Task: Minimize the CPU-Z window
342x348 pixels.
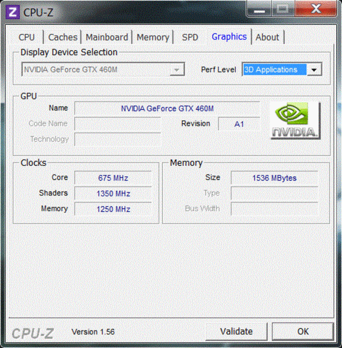Action: tap(259, 9)
